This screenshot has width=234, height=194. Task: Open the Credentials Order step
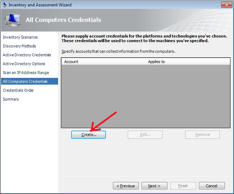click(18, 90)
